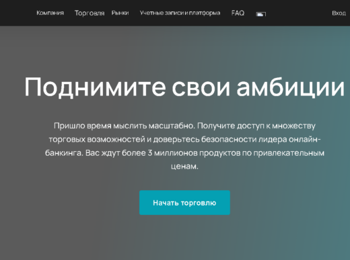Click the Вход login link

(x=339, y=13)
